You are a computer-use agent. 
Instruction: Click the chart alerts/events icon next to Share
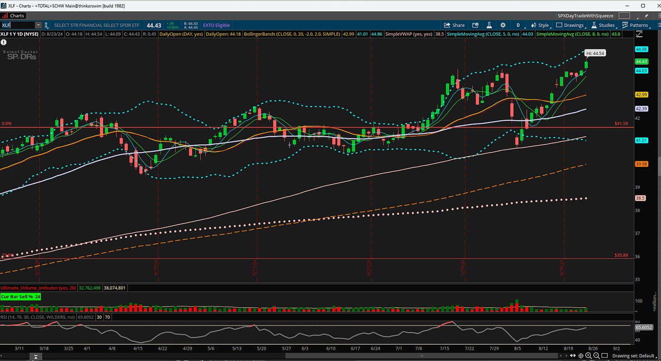point(475,25)
